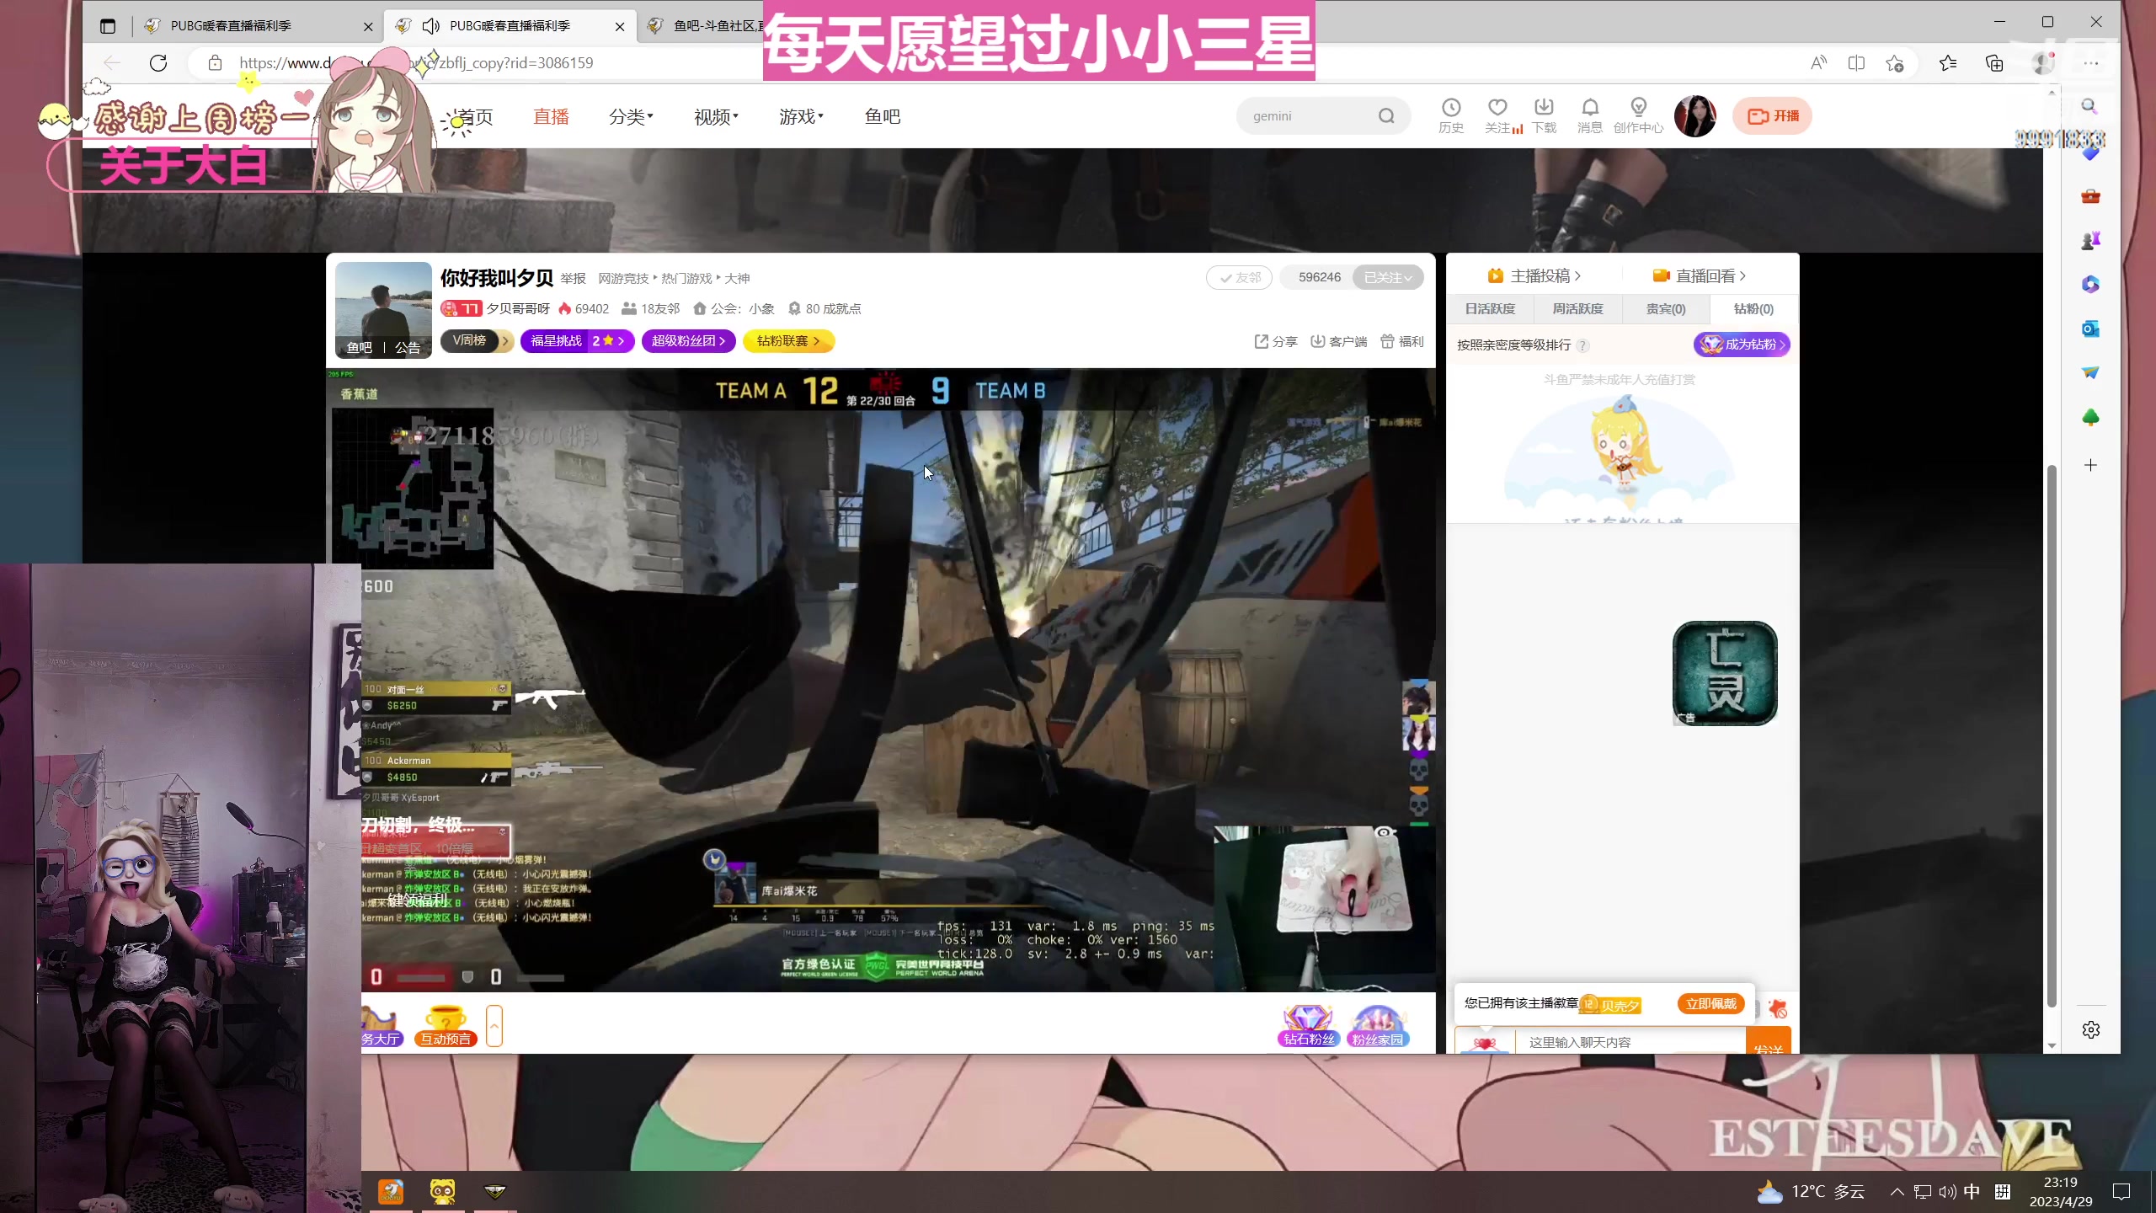Open 互动预言 interactive prediction icon

click(x=446, y=1026)
